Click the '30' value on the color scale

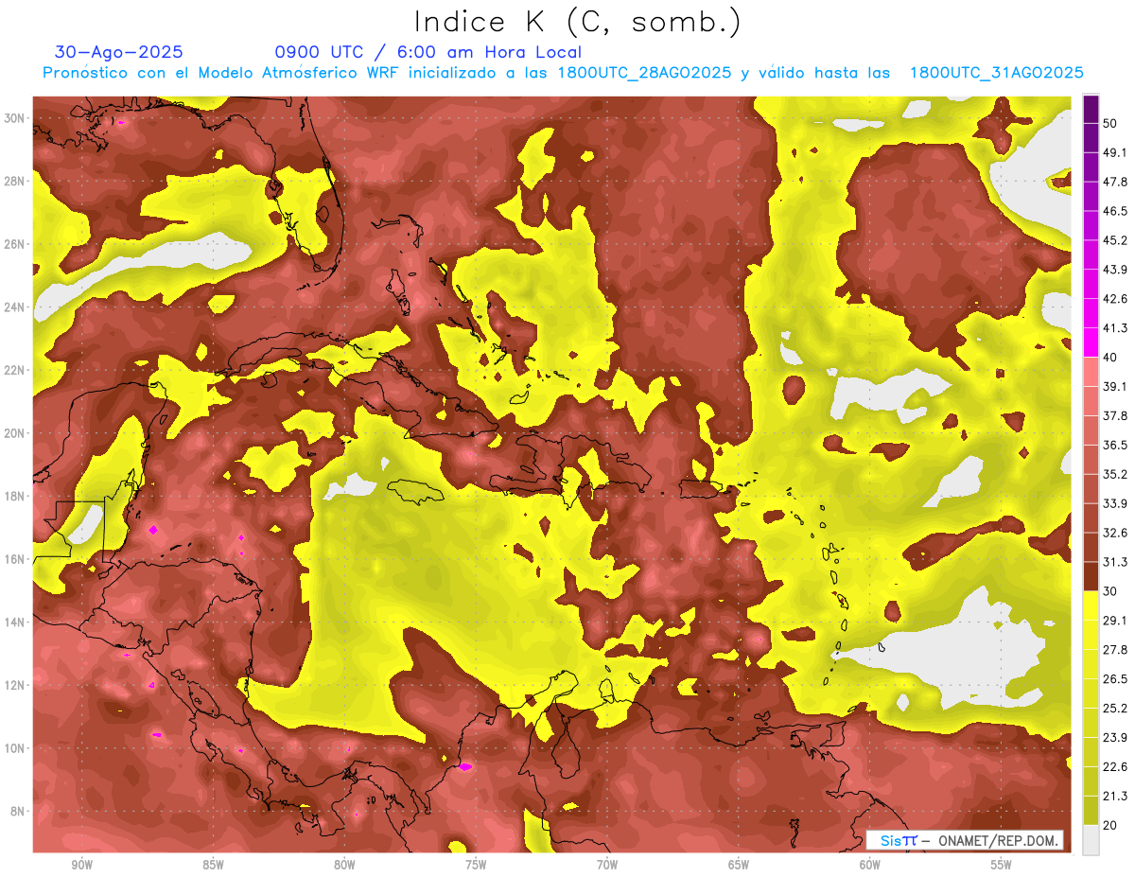pyautogui.click(x=1111, y=591)
